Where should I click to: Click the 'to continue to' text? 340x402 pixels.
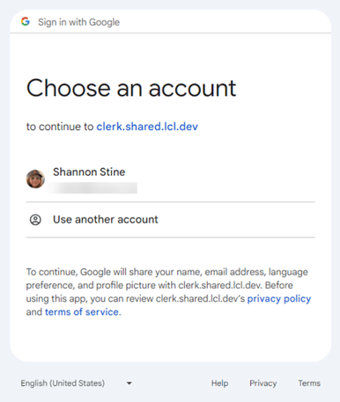coord(60,127)
